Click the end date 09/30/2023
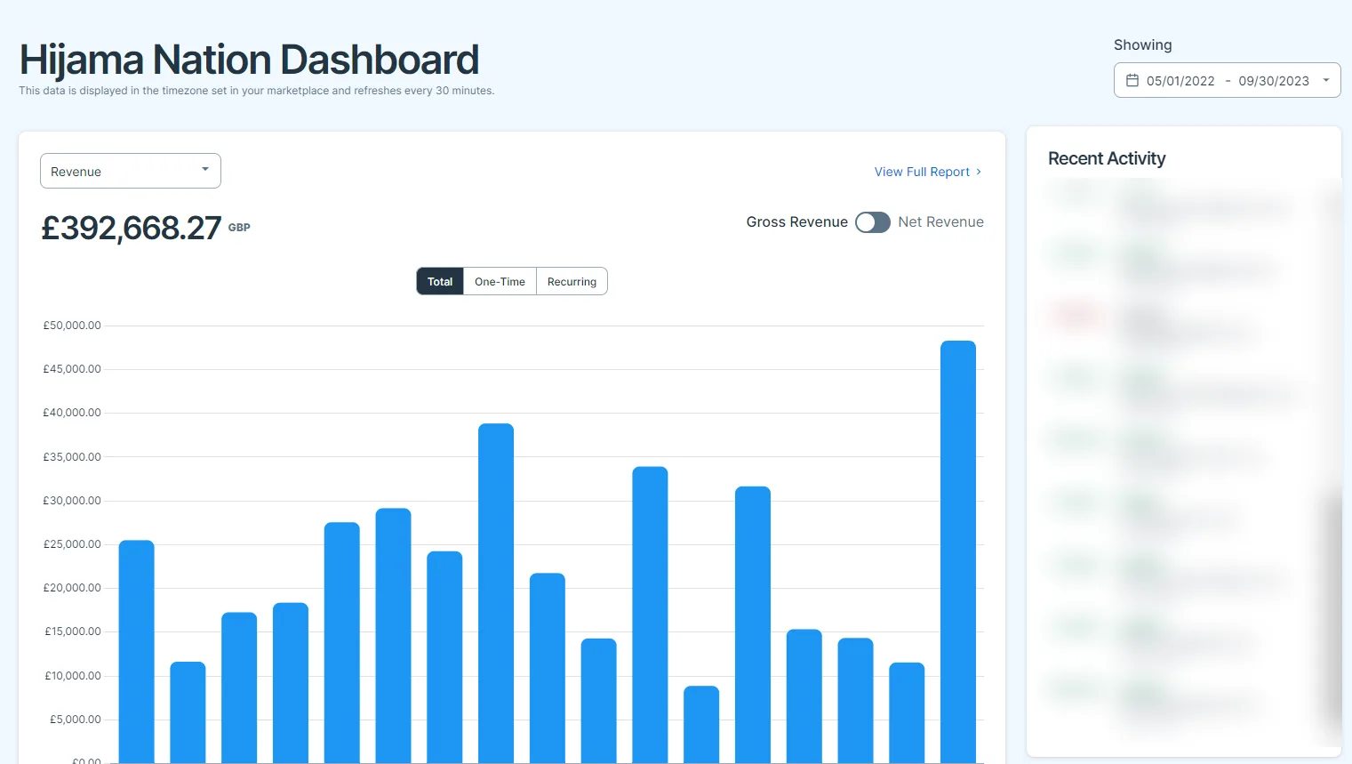The height and width of the screenshot is (764, 1352). click(1274, 81)
